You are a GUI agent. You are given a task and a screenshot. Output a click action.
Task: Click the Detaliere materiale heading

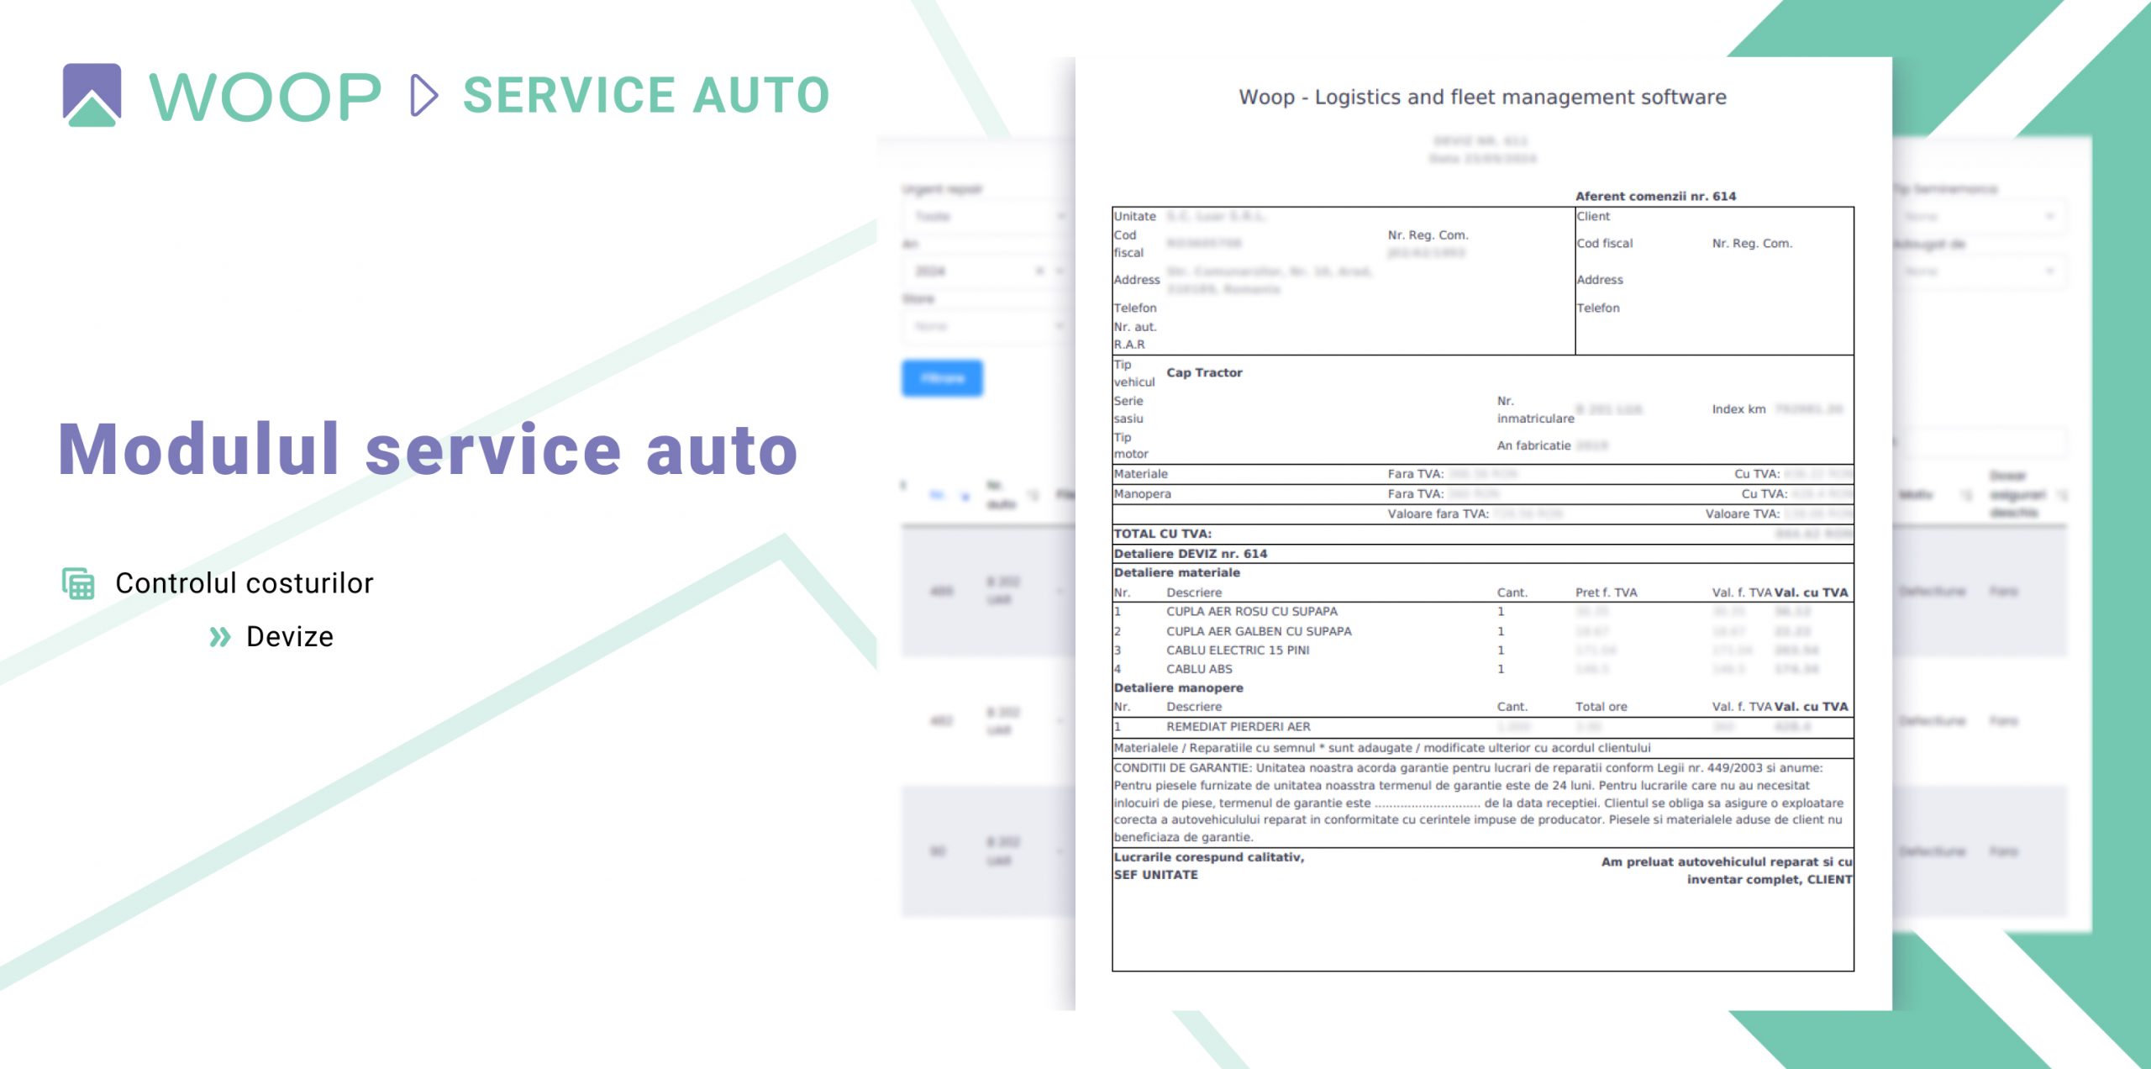tap(1176, 572)
